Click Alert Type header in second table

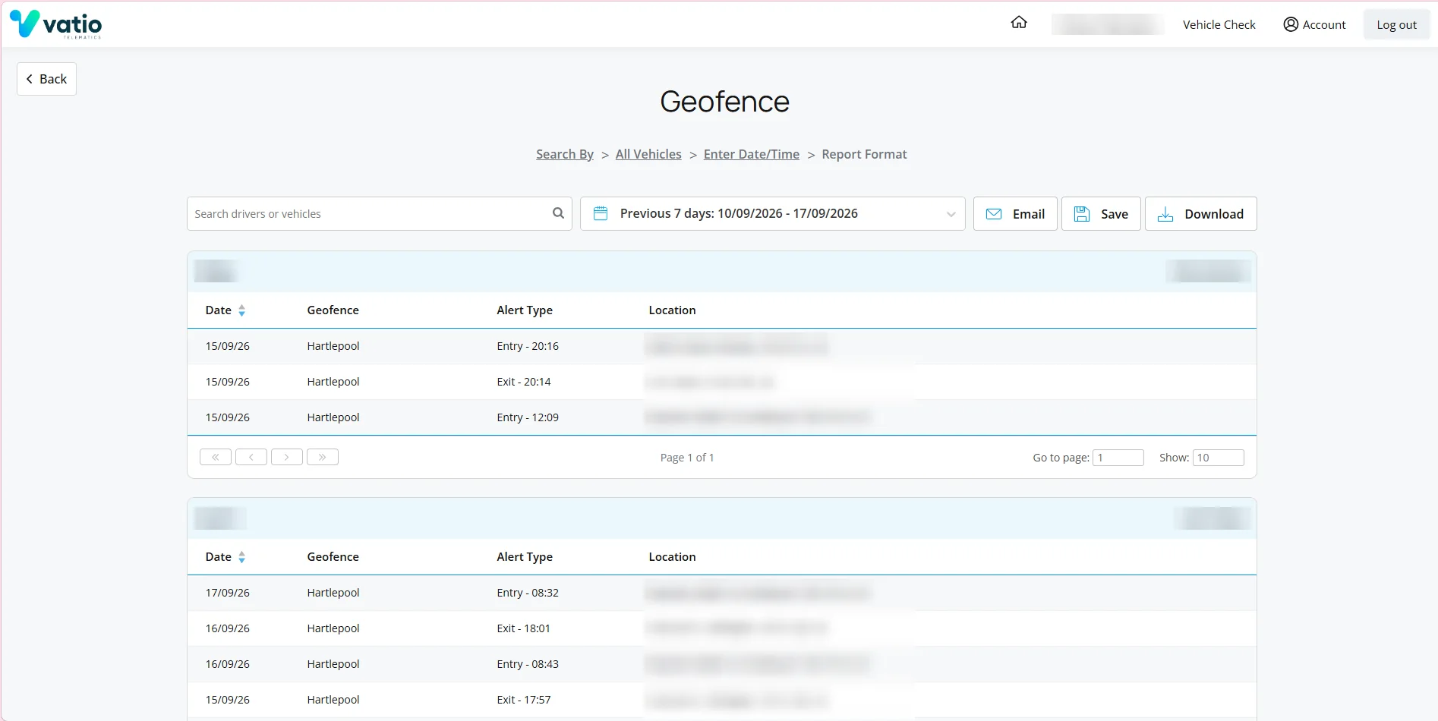coord(525,557)
